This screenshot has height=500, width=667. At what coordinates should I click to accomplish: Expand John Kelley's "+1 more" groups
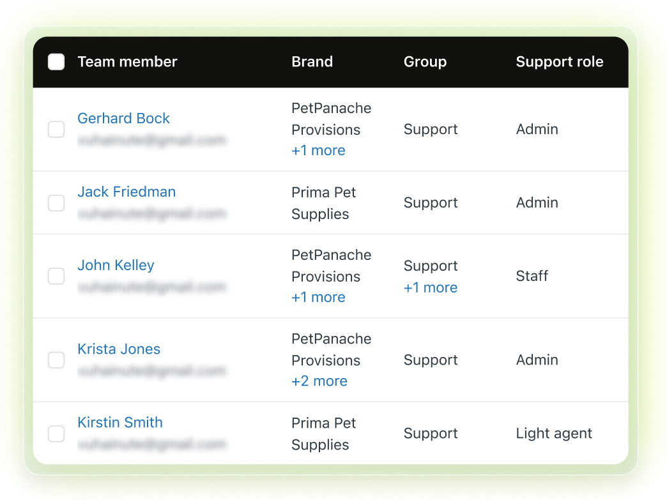point(431,288)
